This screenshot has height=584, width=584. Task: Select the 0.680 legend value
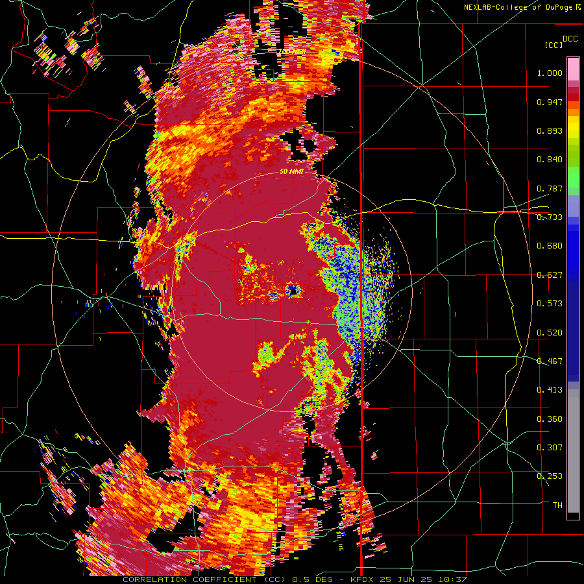[550, 246]
